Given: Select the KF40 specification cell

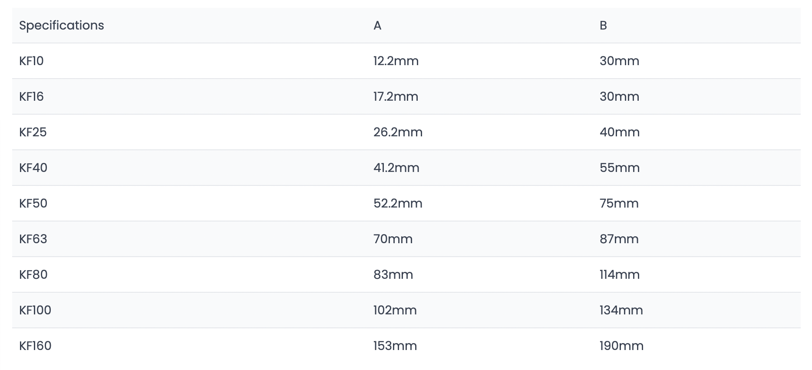Looking at the screenshot, I should point(33,168).
